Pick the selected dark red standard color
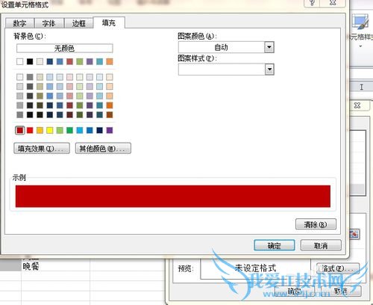The height and width of the screenshot is (305, 373). click(20, 130)
